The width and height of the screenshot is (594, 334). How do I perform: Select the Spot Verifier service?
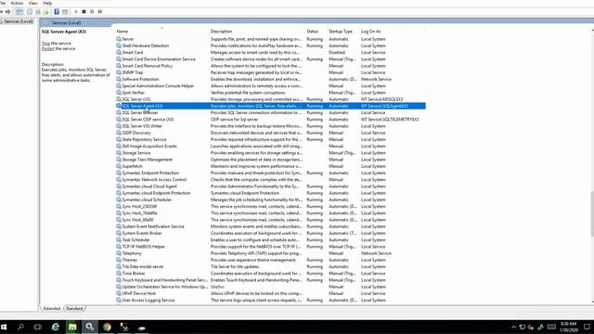coord(271,93)
